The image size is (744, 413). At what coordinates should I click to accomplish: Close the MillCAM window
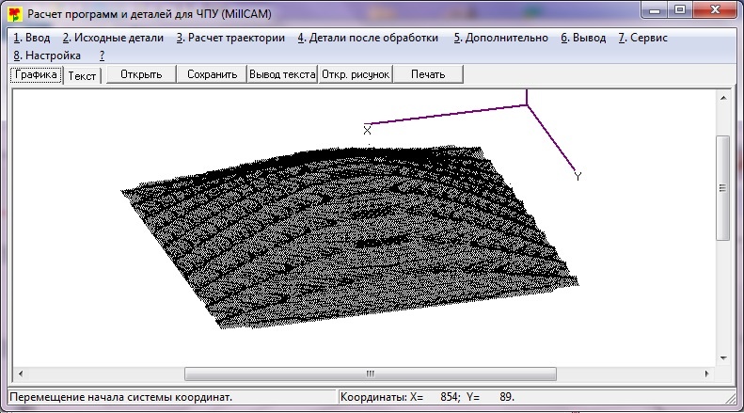(715, 10)
